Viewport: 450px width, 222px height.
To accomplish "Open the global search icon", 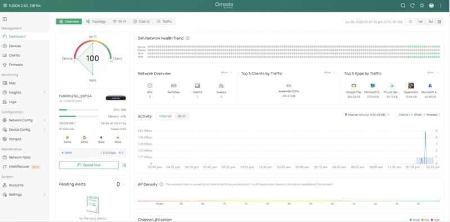I will [x=403, y=6].
